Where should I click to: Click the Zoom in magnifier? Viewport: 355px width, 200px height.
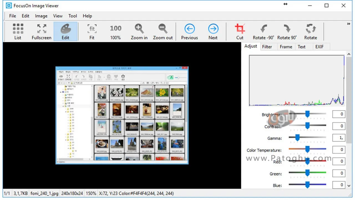tap(139, 31)
